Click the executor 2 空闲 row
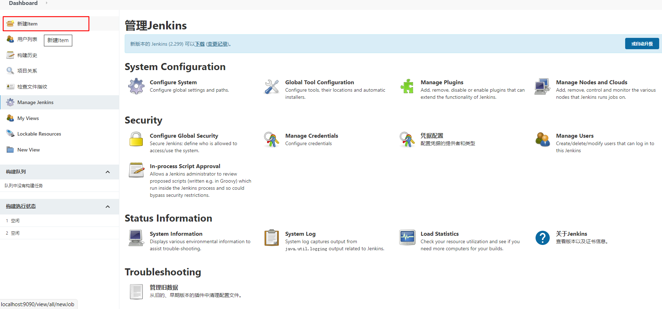The width and height of the screenshot is (662, 309). (x=60, y=233)
